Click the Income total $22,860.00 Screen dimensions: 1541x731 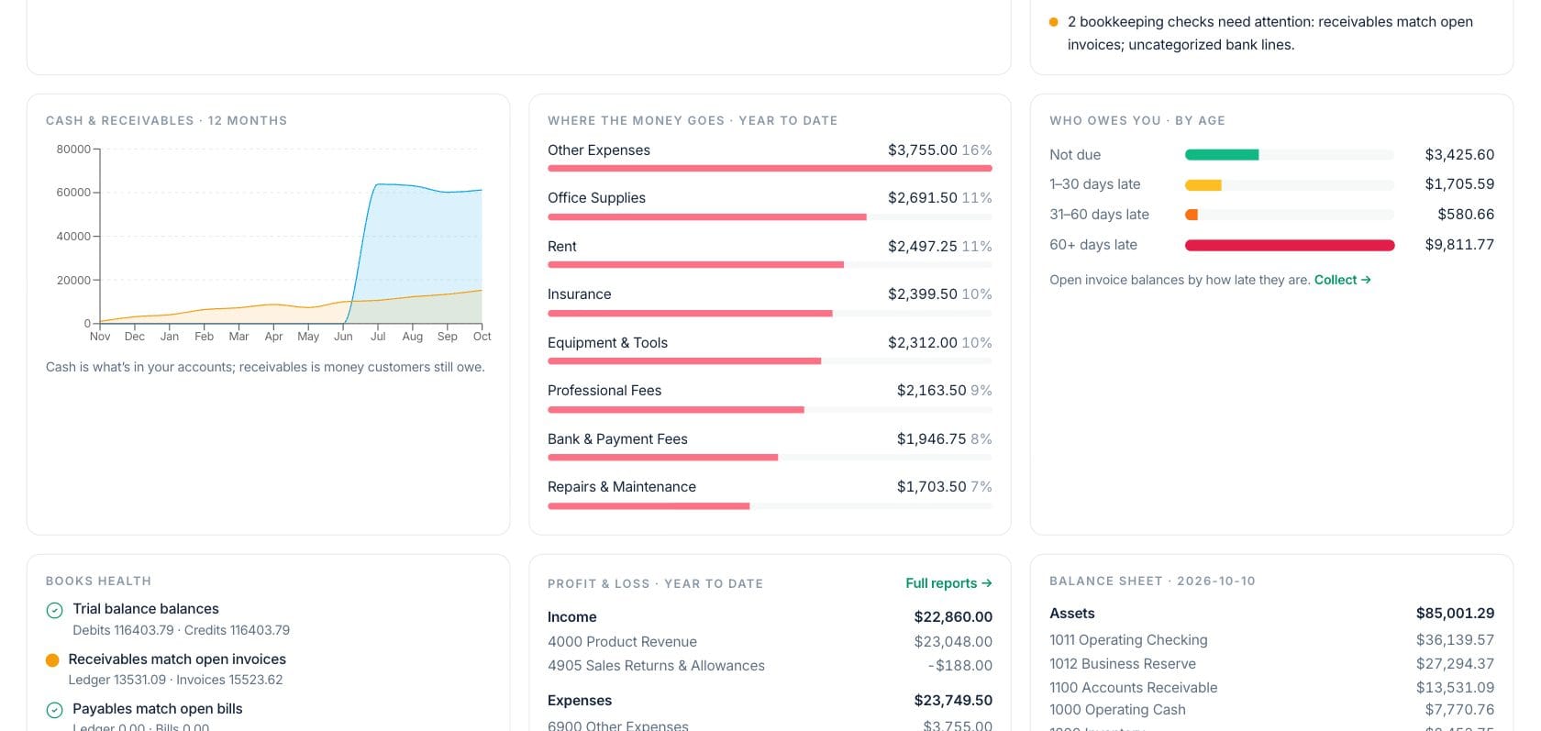[x=953, y=617]
